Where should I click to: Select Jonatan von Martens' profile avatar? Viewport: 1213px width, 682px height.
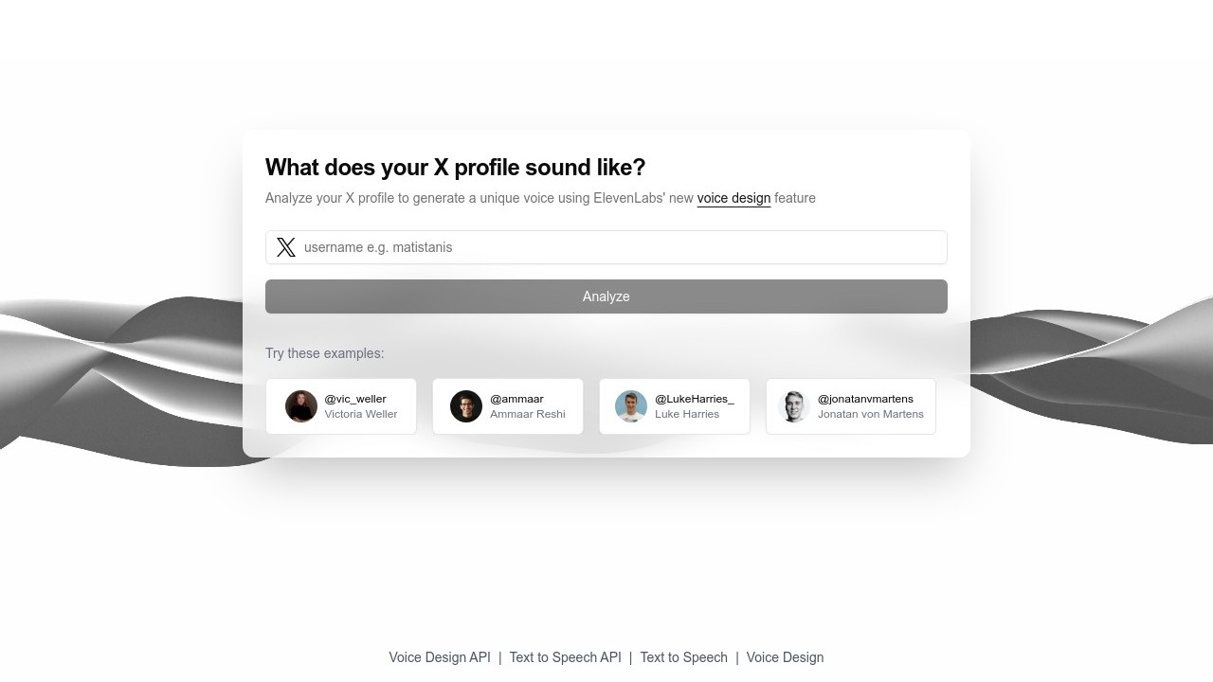pos(794,406)
